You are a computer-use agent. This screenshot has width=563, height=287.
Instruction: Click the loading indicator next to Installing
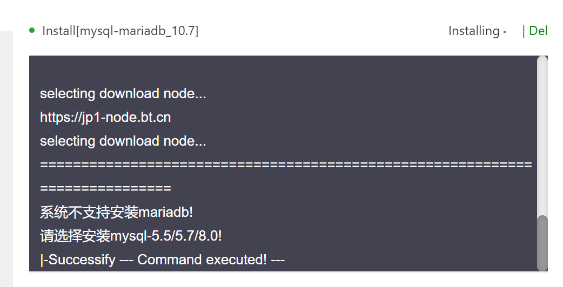[x=505, y=32]
